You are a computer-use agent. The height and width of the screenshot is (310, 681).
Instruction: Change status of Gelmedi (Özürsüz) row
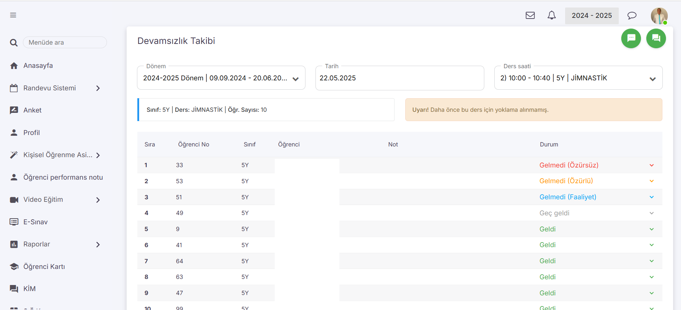[x=596, y=165]
